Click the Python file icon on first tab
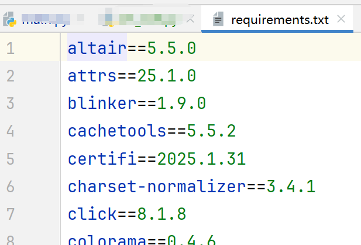 (10, 20)
